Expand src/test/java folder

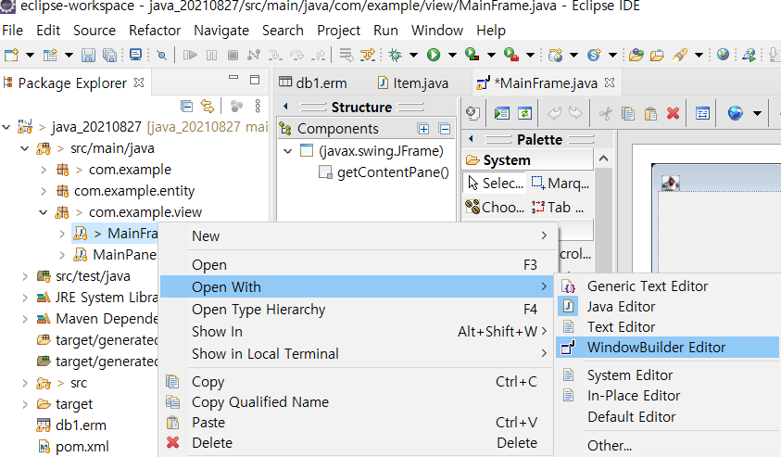click(x=25, y=276)
